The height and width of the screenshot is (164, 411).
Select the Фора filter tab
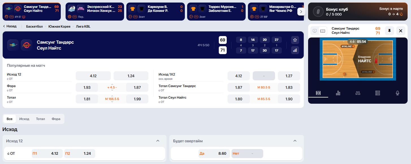point(56,119)
